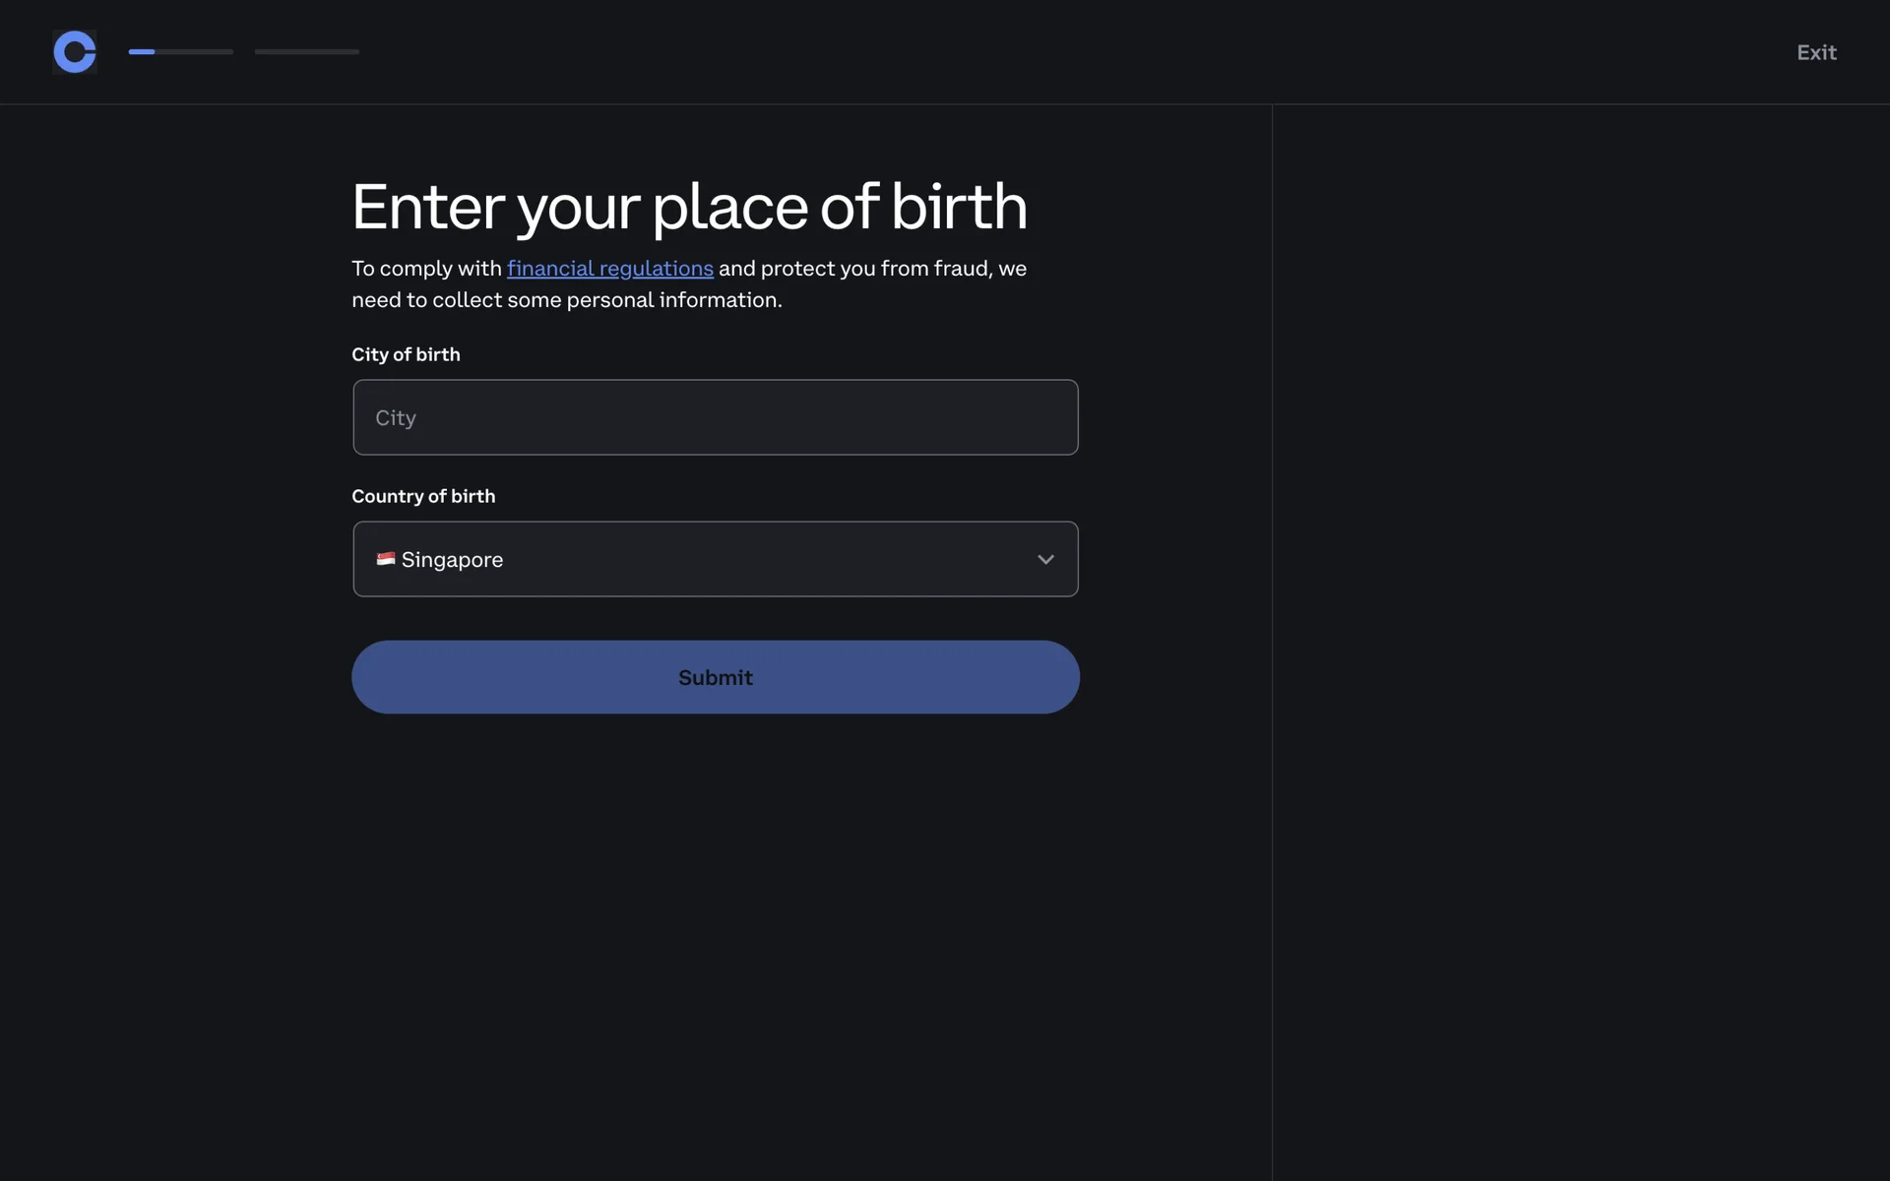Click the blue filled portion of the progress bar
The height and width of the screenshot is (1181, 1890).
(142, 51)
